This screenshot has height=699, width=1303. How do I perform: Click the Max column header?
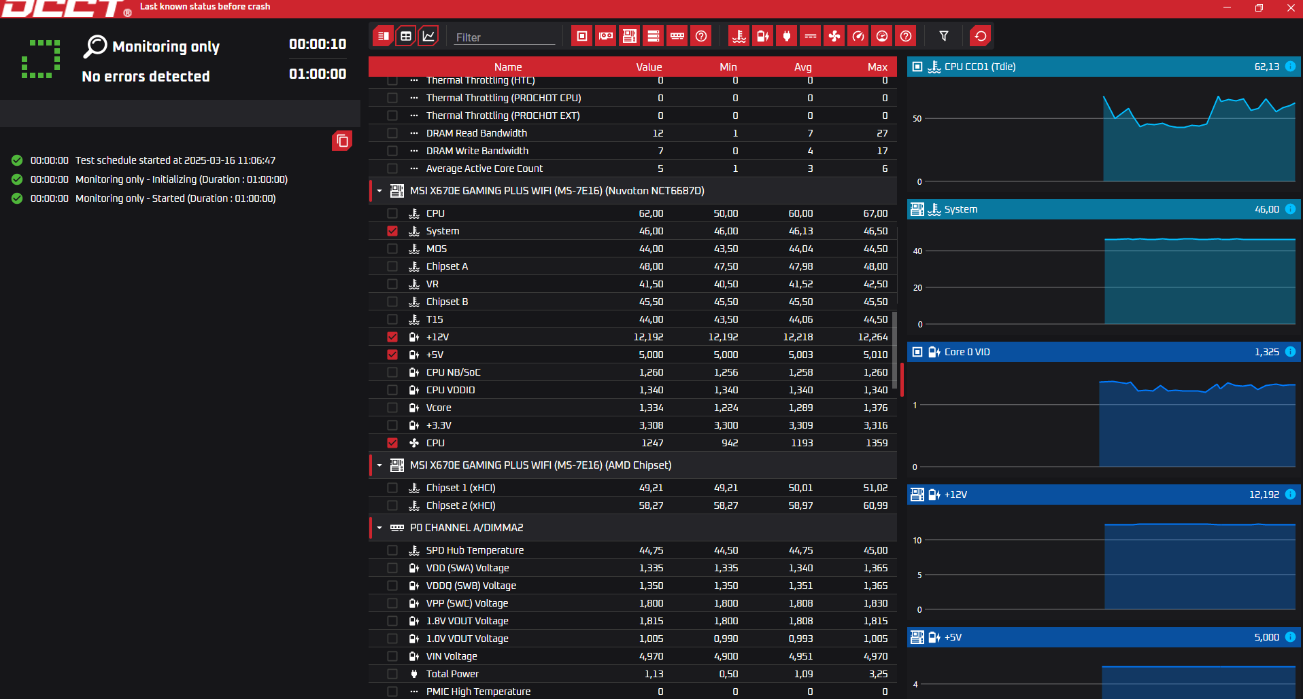[x=877, y=67]
